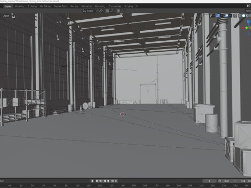
Task: Open the Object menu in viewport header
Action: (6, 16)
